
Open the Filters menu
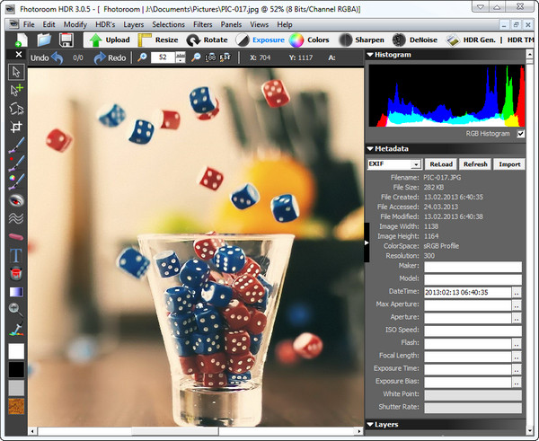pos(202,23)
